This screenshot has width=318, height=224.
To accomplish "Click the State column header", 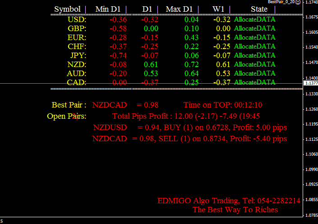I will [259, 9].
